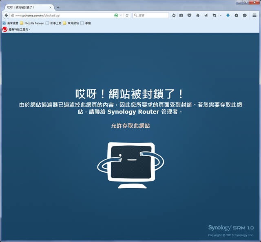261x242 pixels.
Task: Click the Trend Micro red logo icon
Action: click(5, 29)
